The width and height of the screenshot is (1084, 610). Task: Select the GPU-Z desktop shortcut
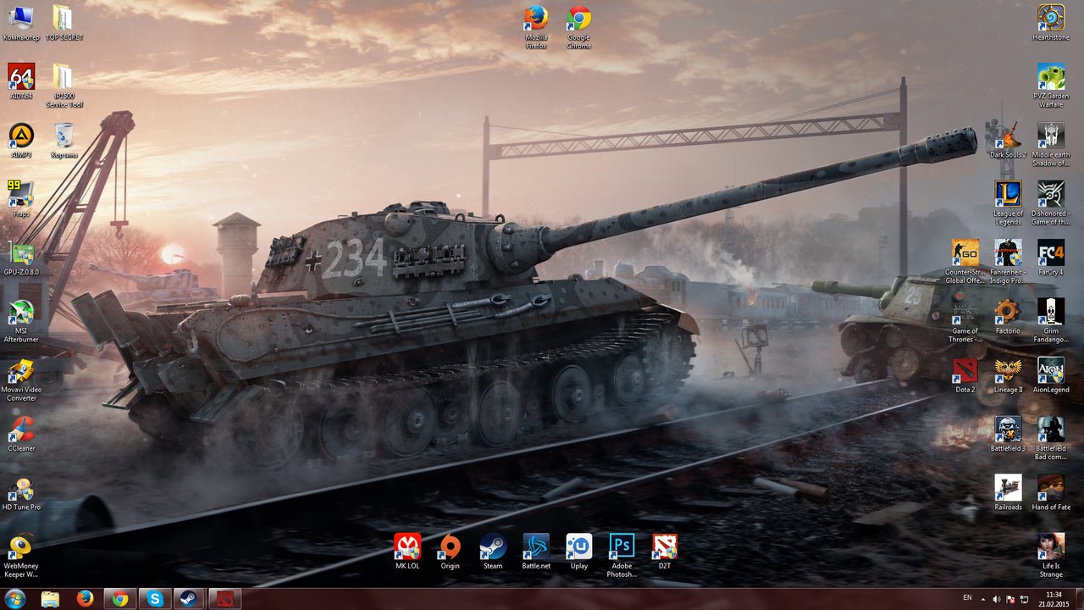(20, 258)
